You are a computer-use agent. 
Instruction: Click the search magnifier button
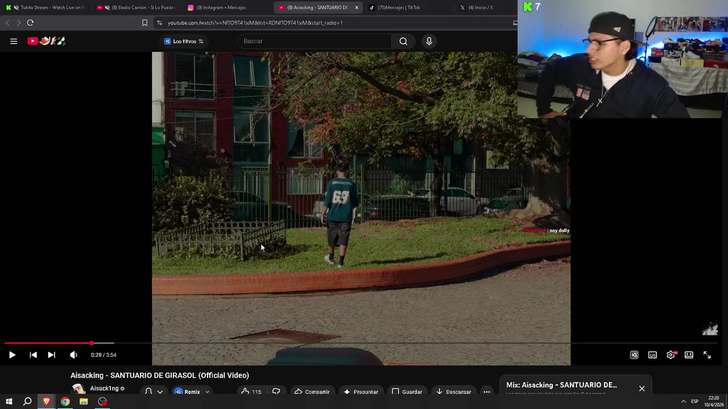coord(403,41)
